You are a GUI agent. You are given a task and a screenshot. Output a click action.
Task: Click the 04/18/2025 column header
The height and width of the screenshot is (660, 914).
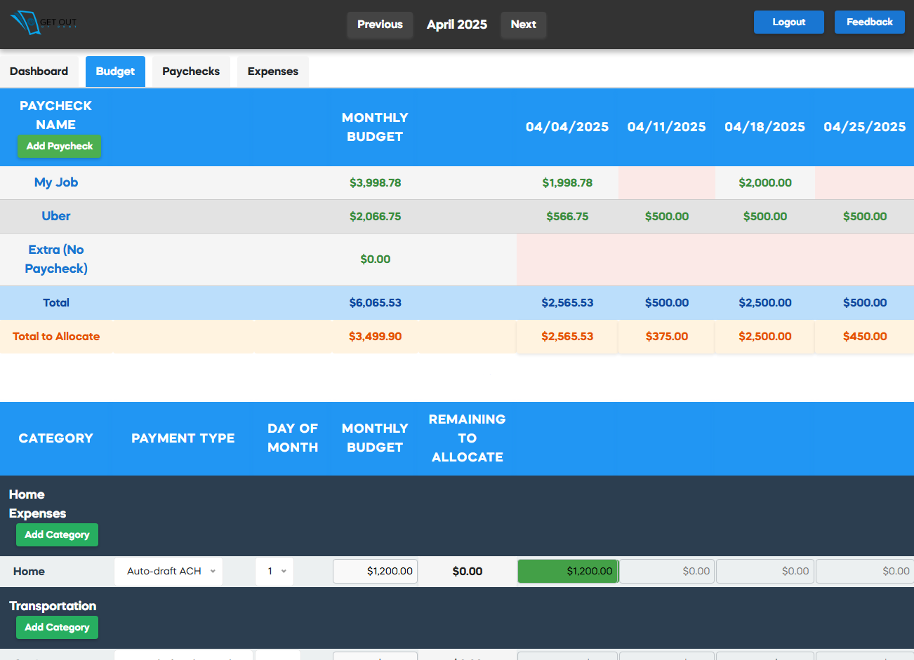click(x=765, y=127)
